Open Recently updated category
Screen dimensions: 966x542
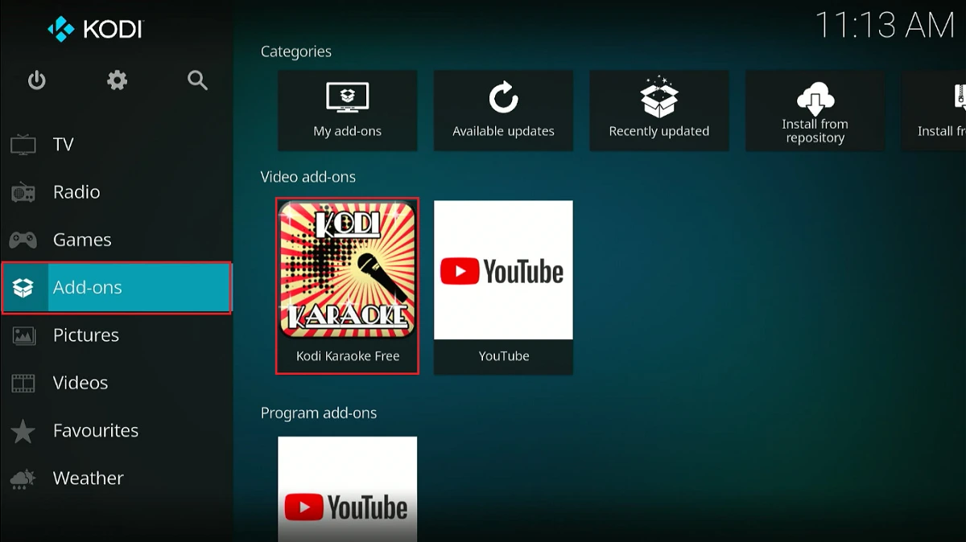click(659, 110)
